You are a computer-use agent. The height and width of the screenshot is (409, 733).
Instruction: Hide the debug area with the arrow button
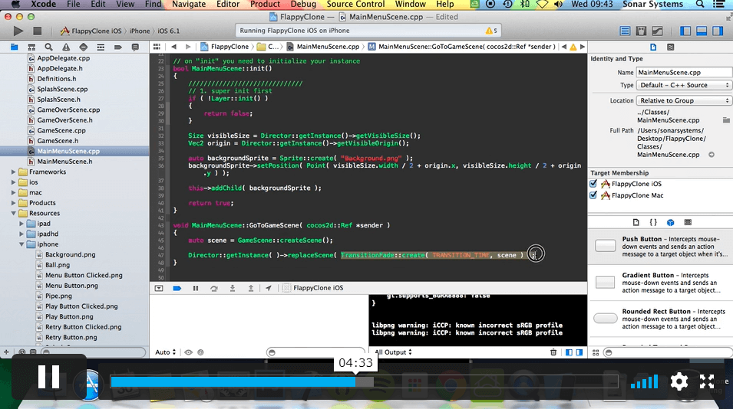click(159, 288)
